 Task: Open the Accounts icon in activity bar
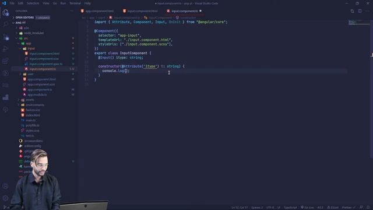5,186
